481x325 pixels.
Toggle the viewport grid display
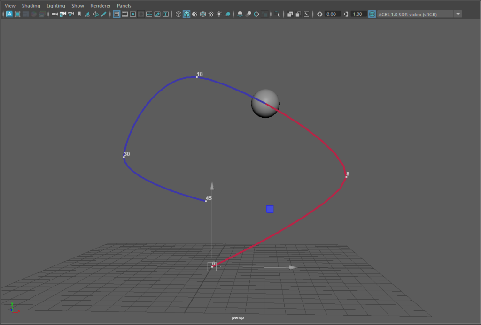tap(116, 14)
